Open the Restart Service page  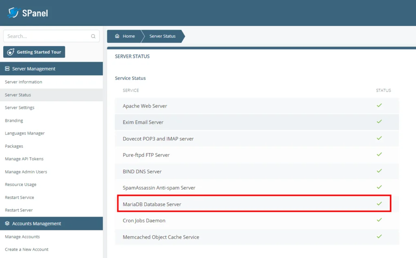click(x=19, y=197)
